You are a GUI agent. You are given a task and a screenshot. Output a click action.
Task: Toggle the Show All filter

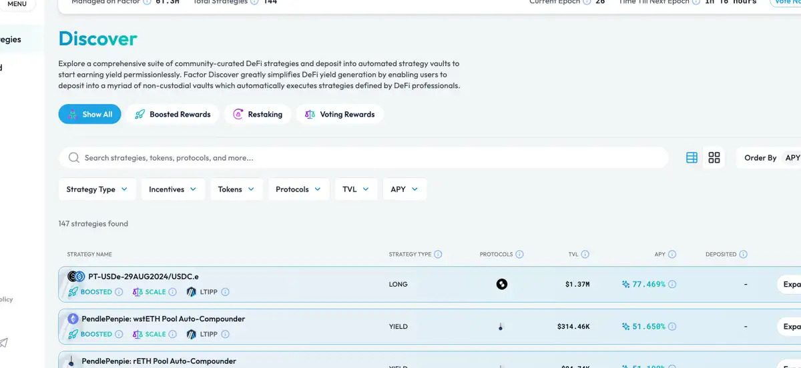tap(90, 114)
